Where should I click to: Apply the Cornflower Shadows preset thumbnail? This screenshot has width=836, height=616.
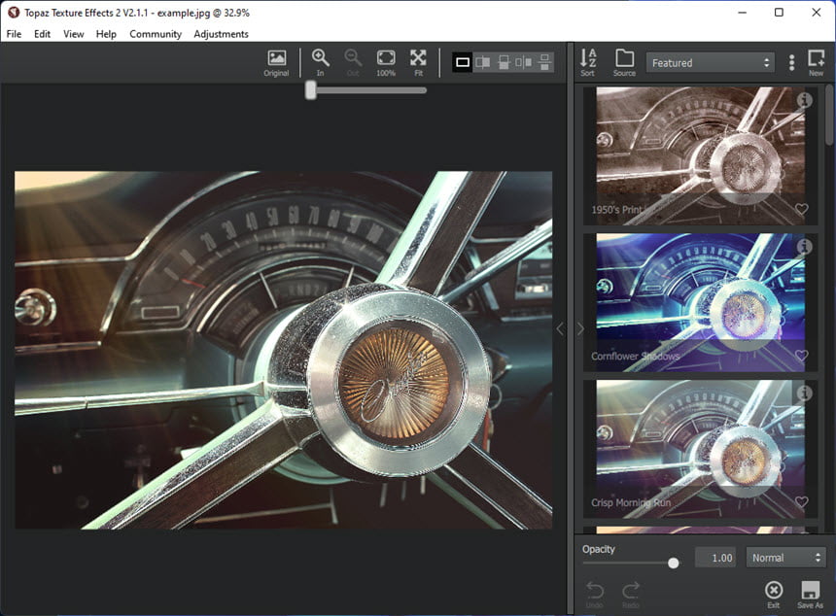point(700,301)
